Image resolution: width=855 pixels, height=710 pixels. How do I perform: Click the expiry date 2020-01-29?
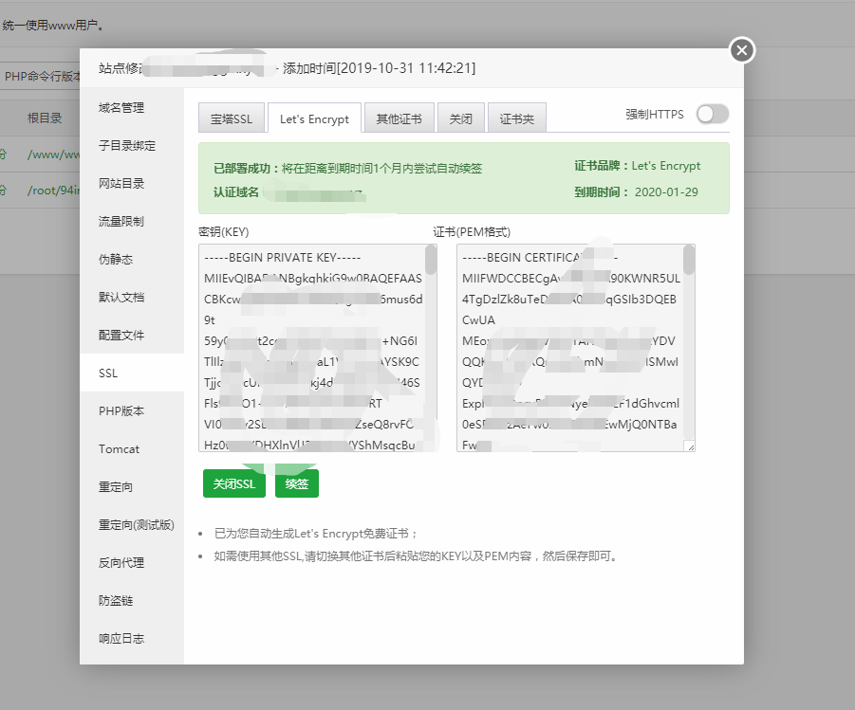click(666, 191)
